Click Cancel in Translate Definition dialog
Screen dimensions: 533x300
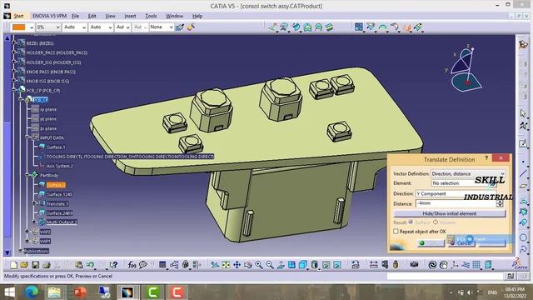[461, 242]
